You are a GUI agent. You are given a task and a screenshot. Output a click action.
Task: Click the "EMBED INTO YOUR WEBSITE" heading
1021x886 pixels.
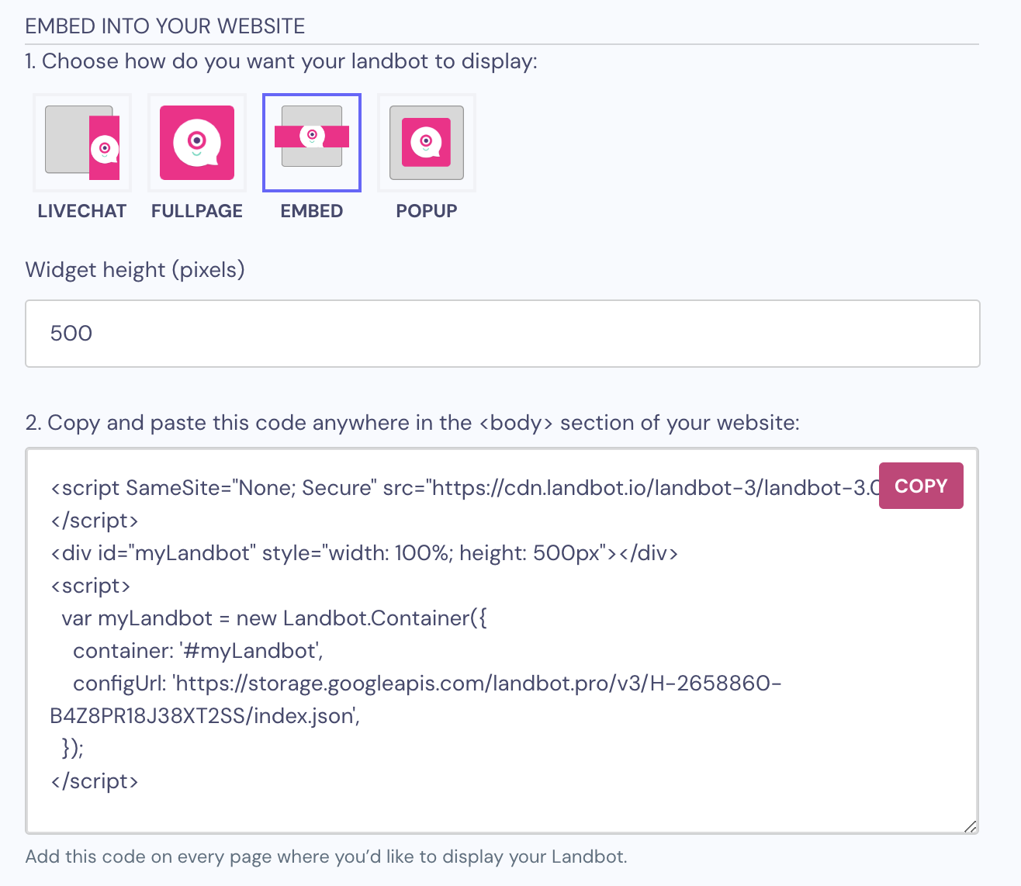[x=165, y=26]
